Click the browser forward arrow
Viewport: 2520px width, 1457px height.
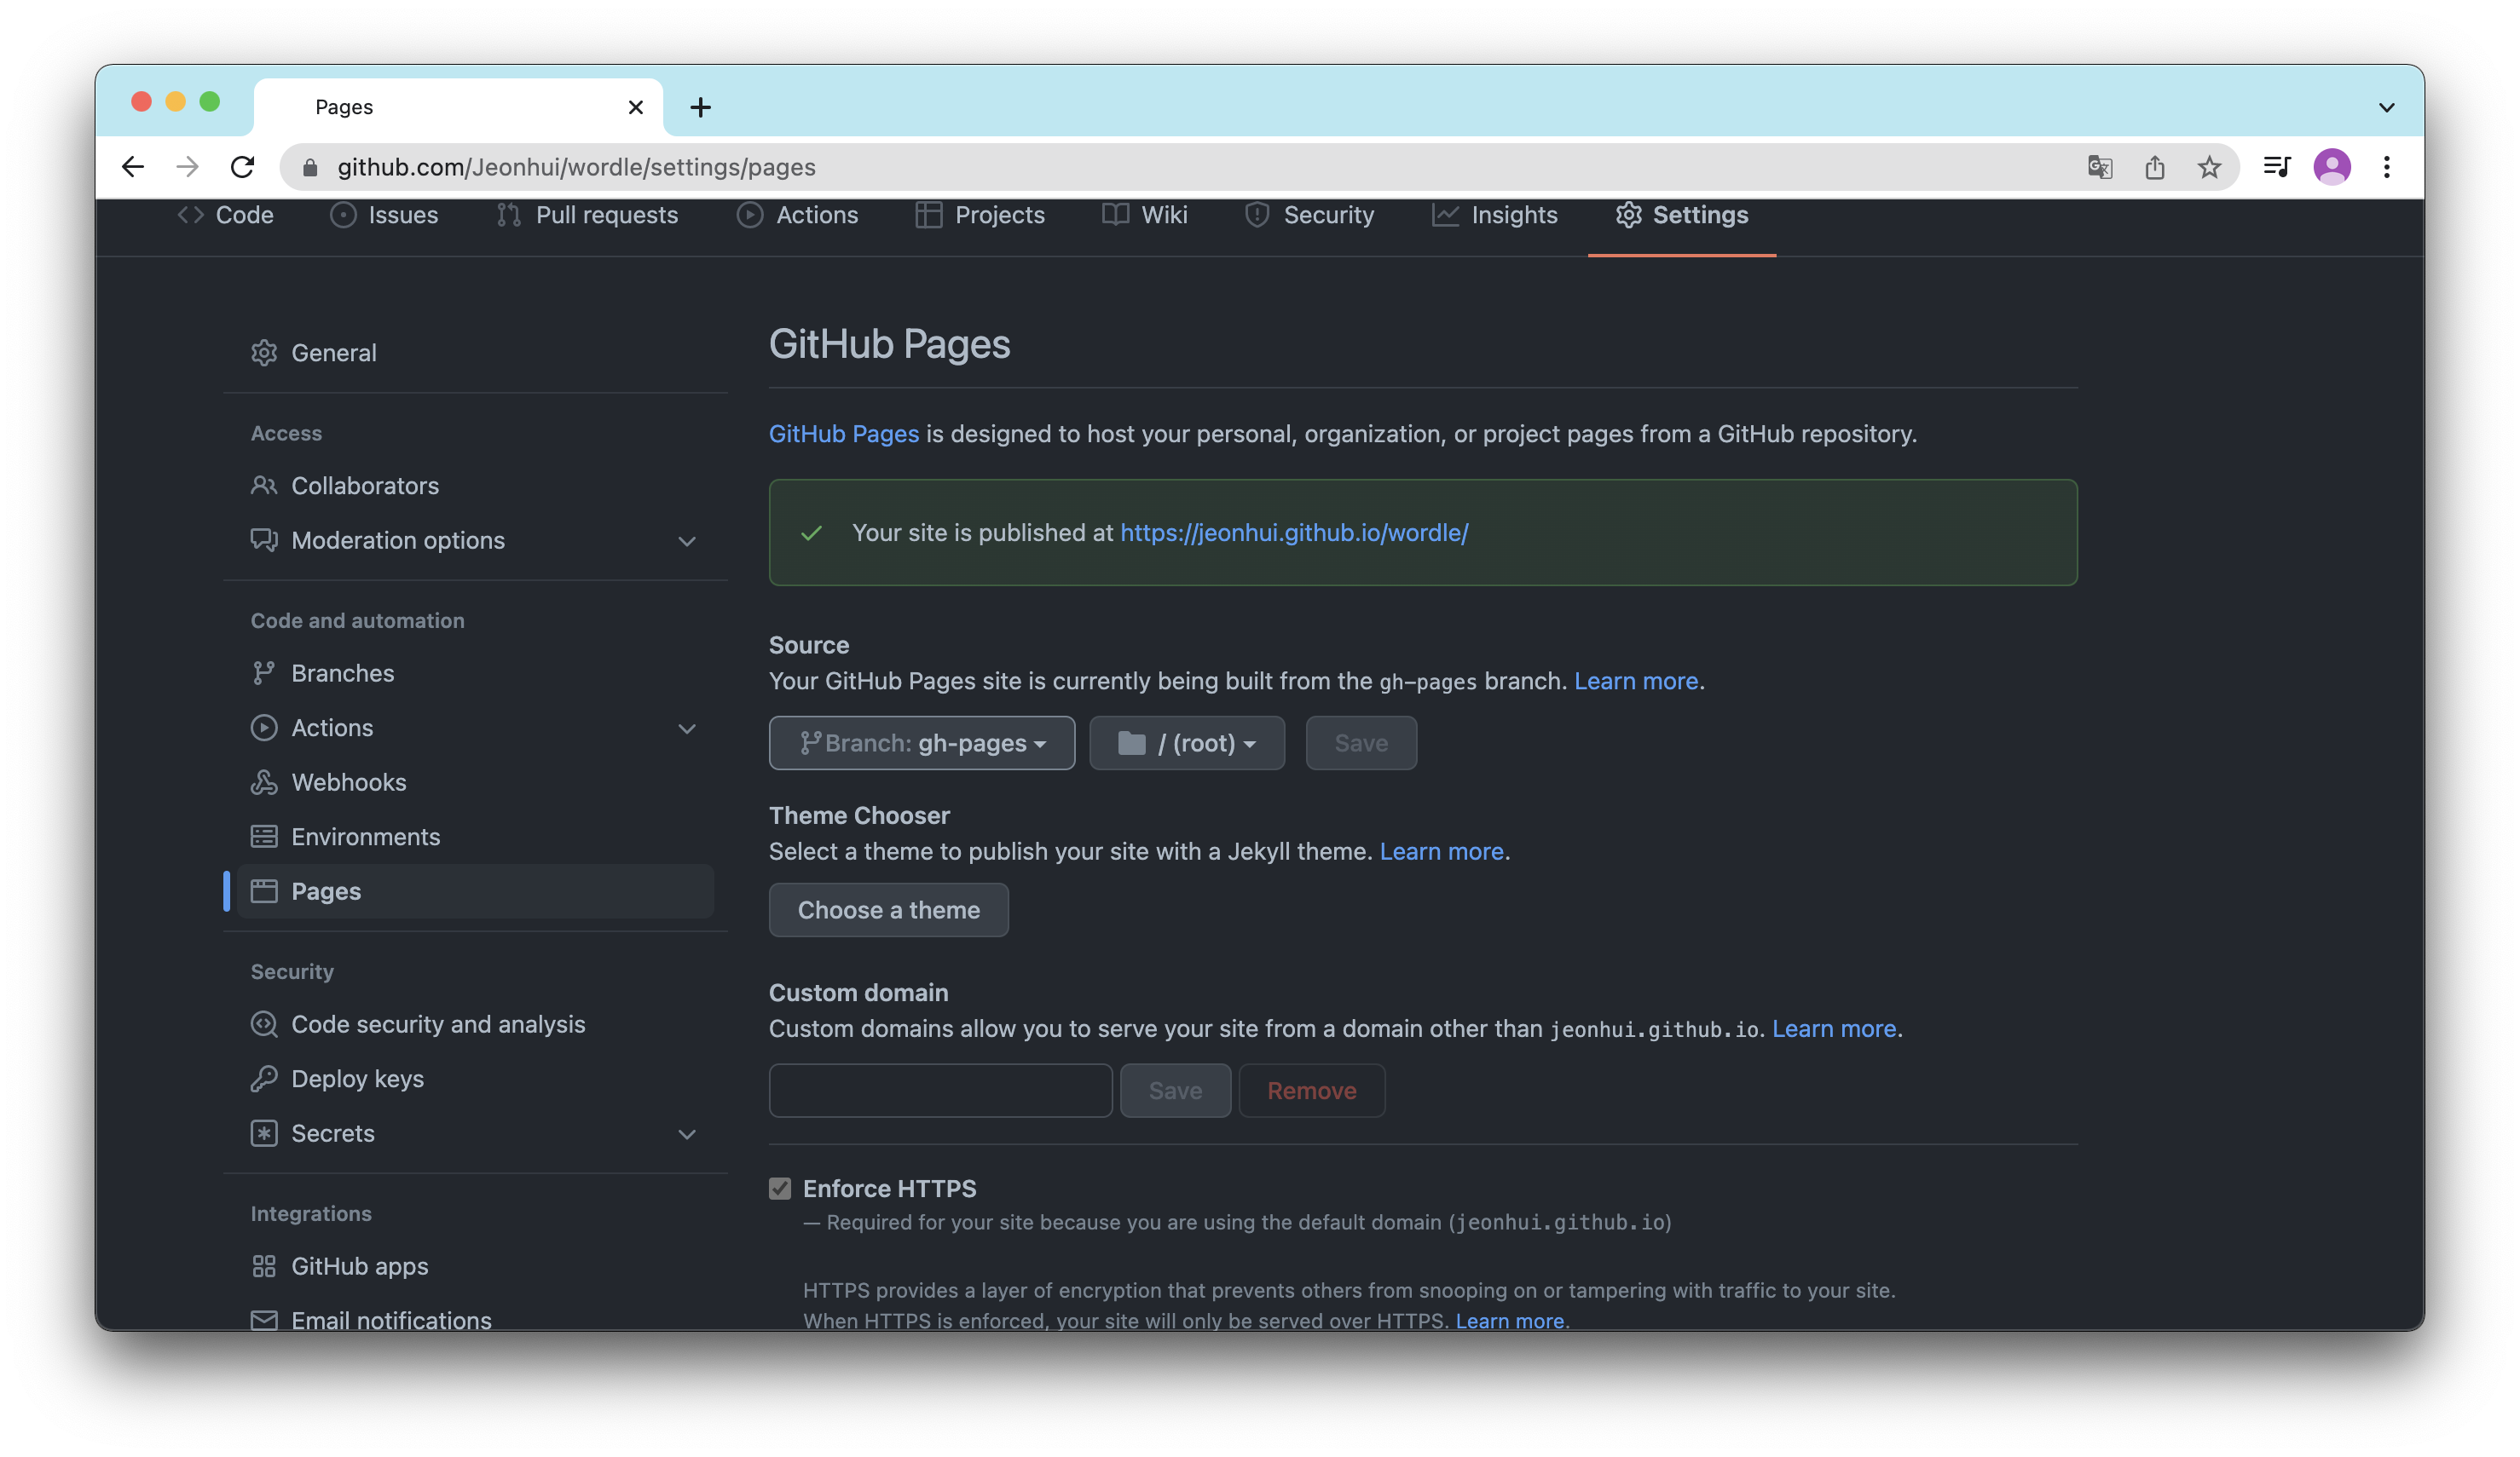coord(187,167)
